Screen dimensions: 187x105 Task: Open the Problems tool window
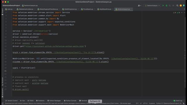coord(40,101)
